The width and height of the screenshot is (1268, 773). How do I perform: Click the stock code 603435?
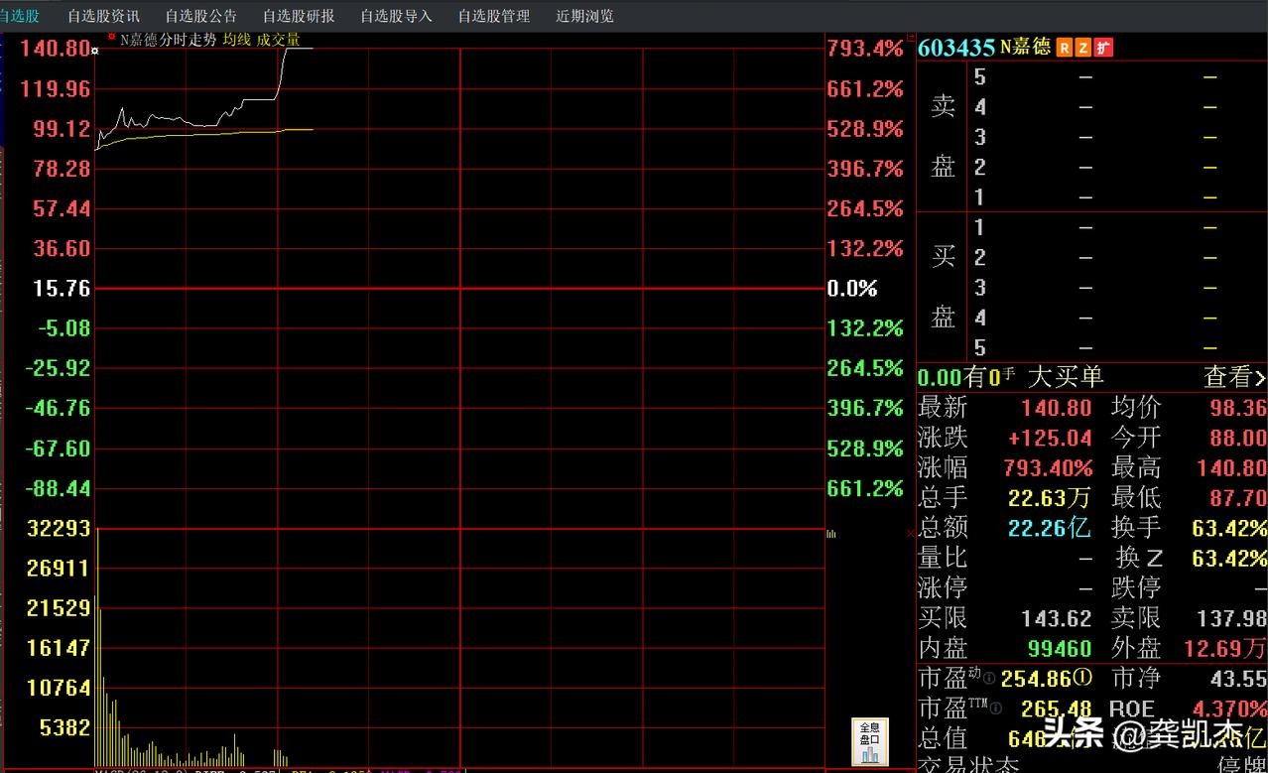[956, 48]
